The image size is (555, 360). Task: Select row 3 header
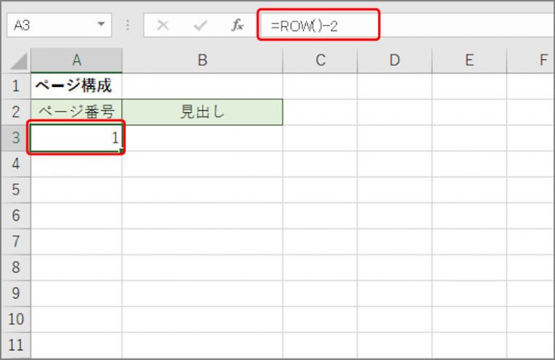(x=16, y=138)
